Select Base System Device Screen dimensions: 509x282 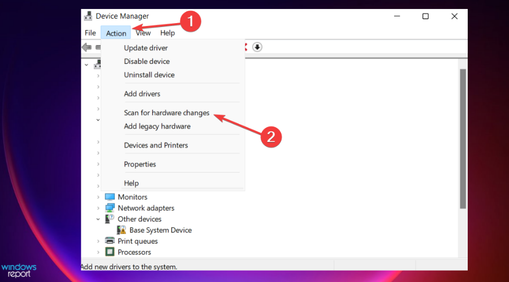pyautogui.click(x=161, y=230)
